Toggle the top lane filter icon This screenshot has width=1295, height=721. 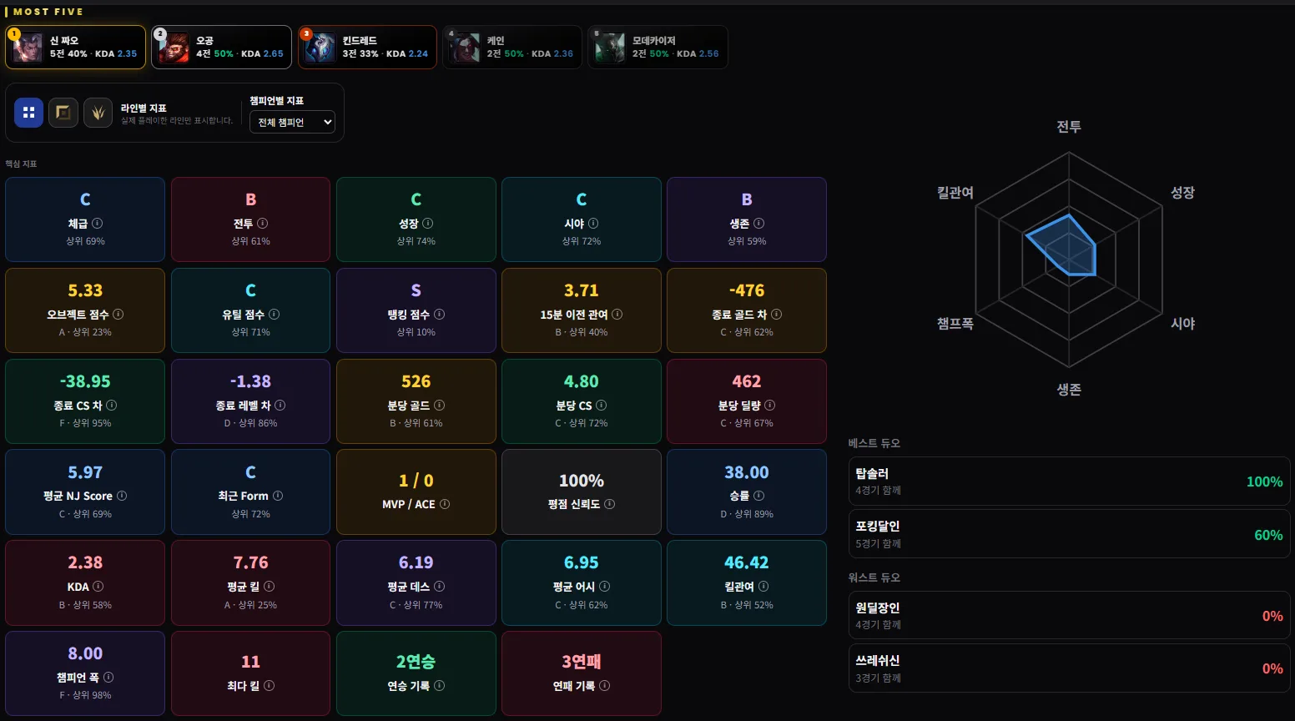63,113
